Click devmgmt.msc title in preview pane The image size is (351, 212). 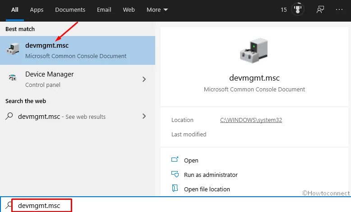pos(254,78)
